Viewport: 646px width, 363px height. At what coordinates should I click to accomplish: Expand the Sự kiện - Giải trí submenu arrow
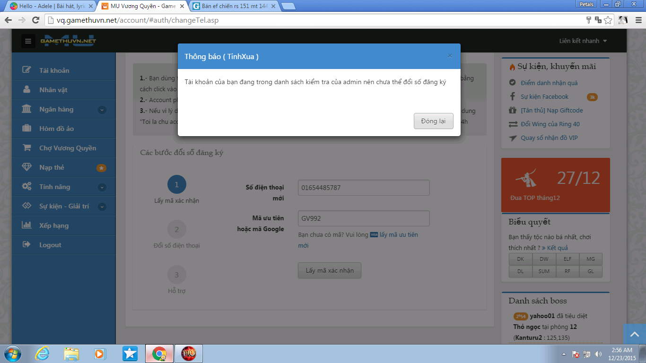[x=102, y=207]
